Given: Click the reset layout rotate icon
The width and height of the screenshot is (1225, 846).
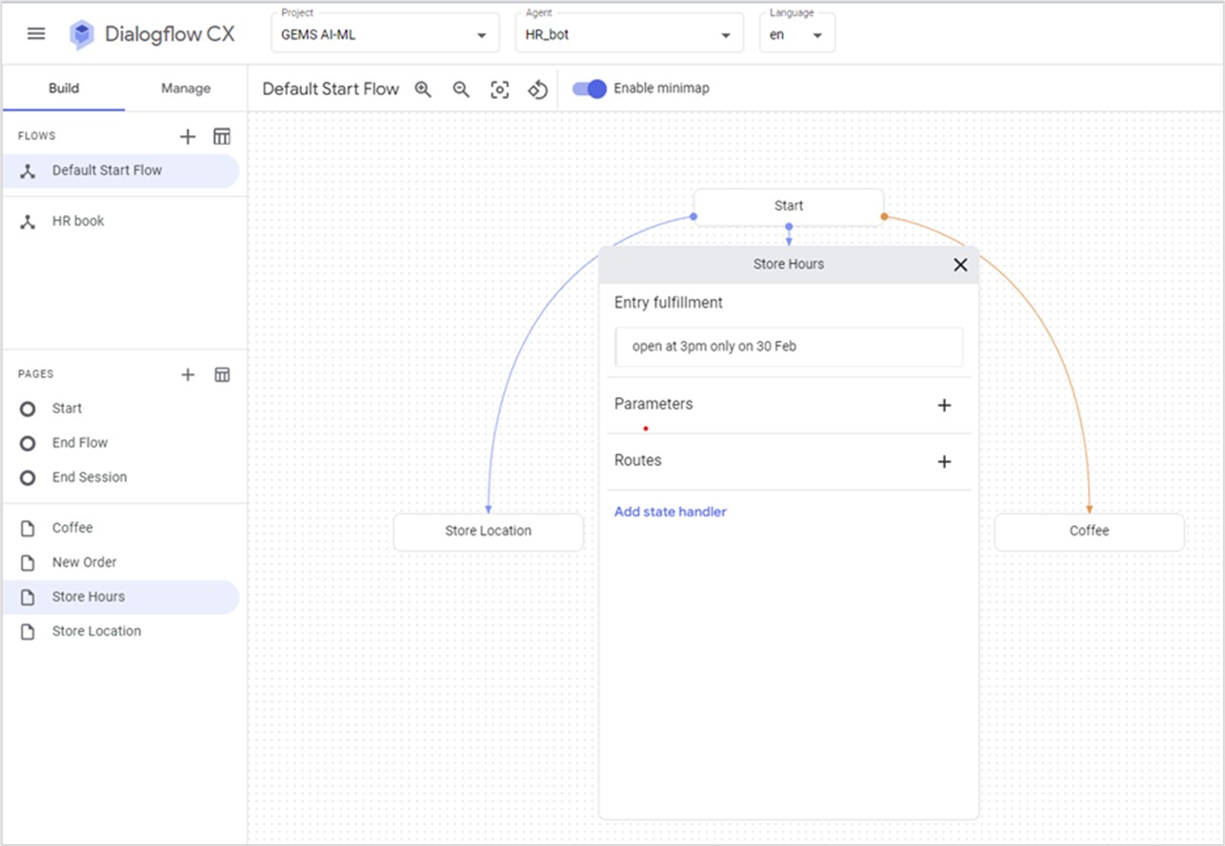Looking at the screenshot, I should click(537, 90).
